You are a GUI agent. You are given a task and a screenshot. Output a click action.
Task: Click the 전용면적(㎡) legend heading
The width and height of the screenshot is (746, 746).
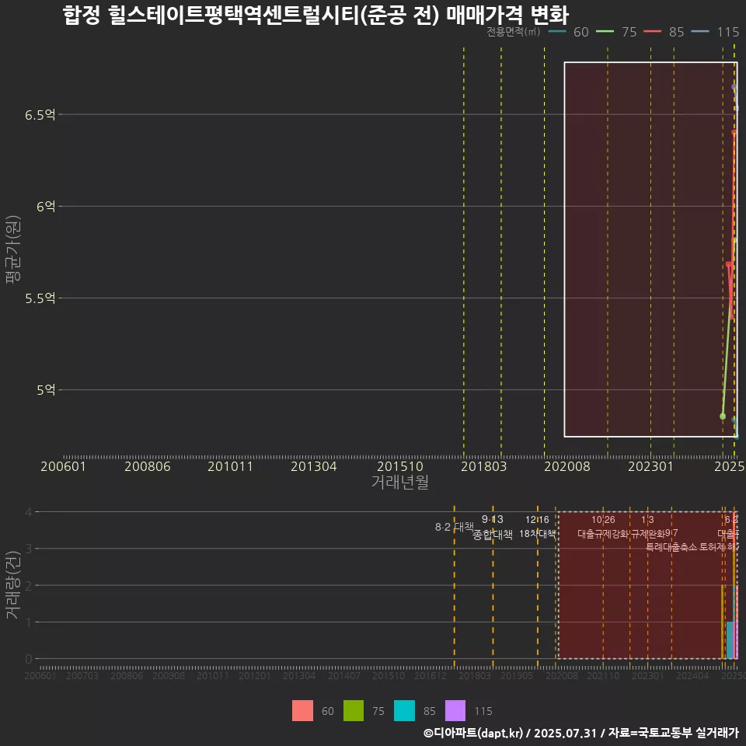[x=514, y=31]
